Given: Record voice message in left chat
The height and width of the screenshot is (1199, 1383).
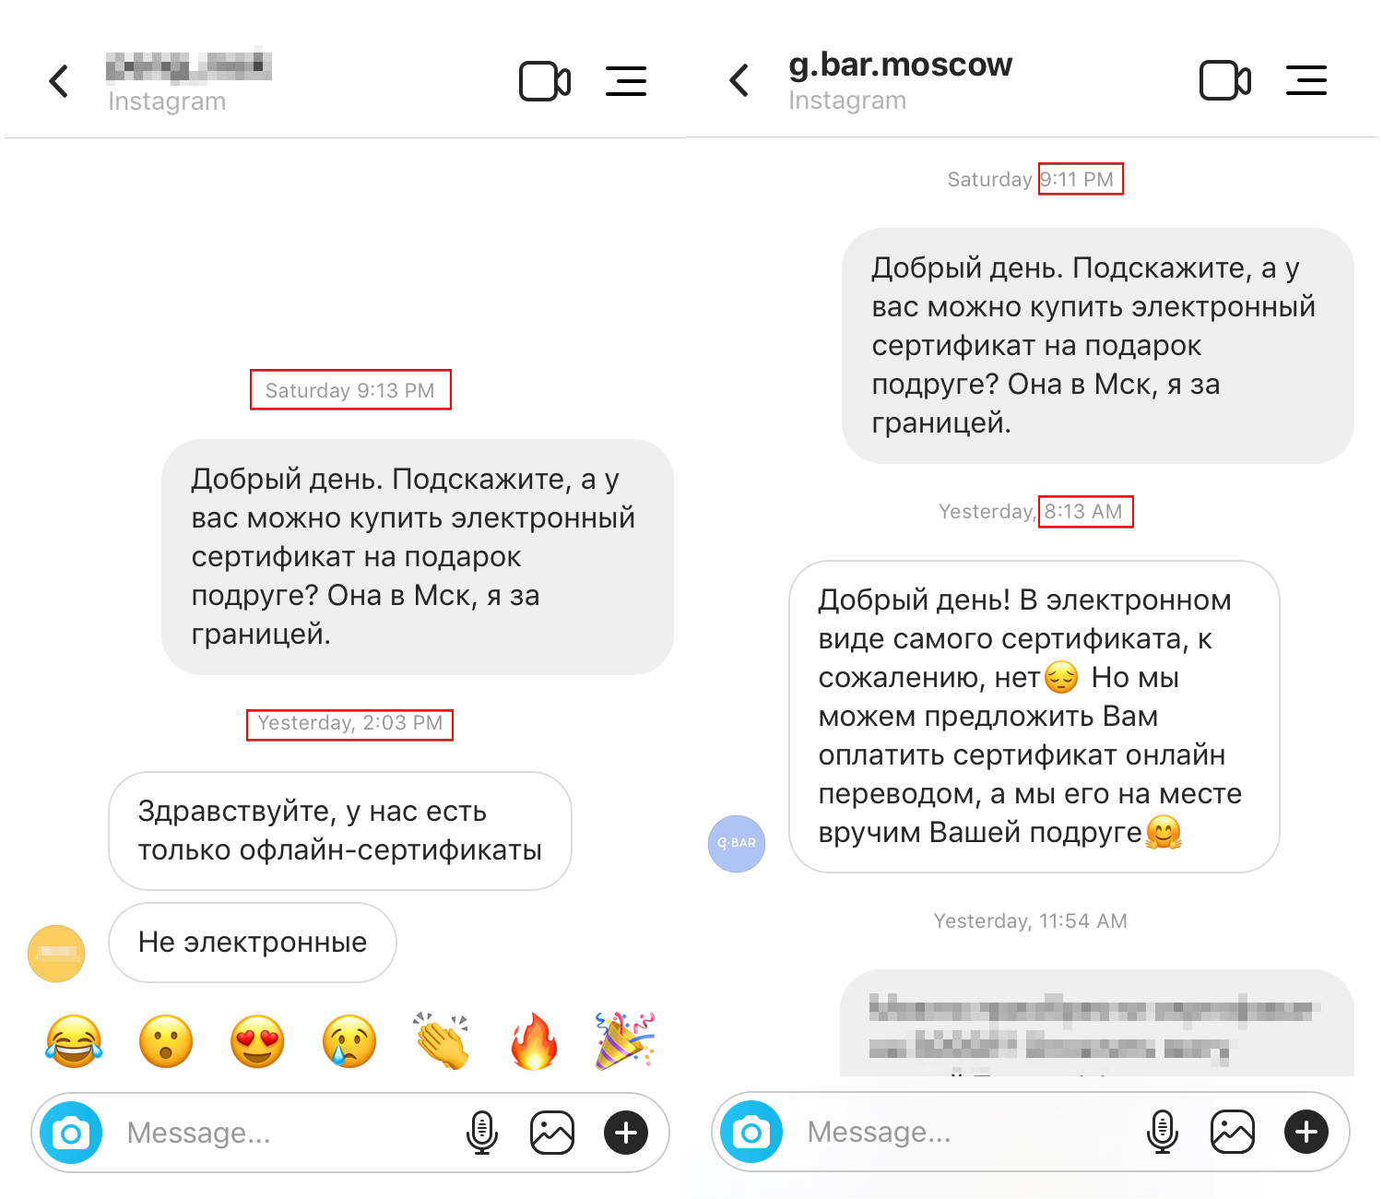Looking at the screenshot, I should tap(482, 1133).
